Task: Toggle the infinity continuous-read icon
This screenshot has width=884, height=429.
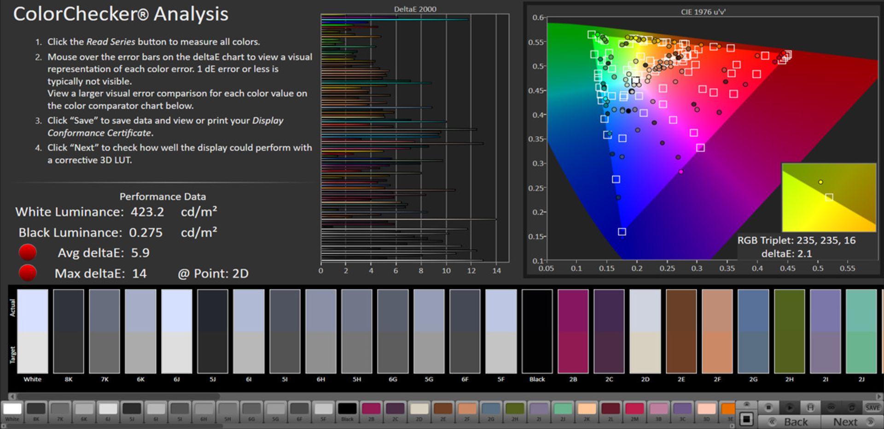Action: coord(831,407)
